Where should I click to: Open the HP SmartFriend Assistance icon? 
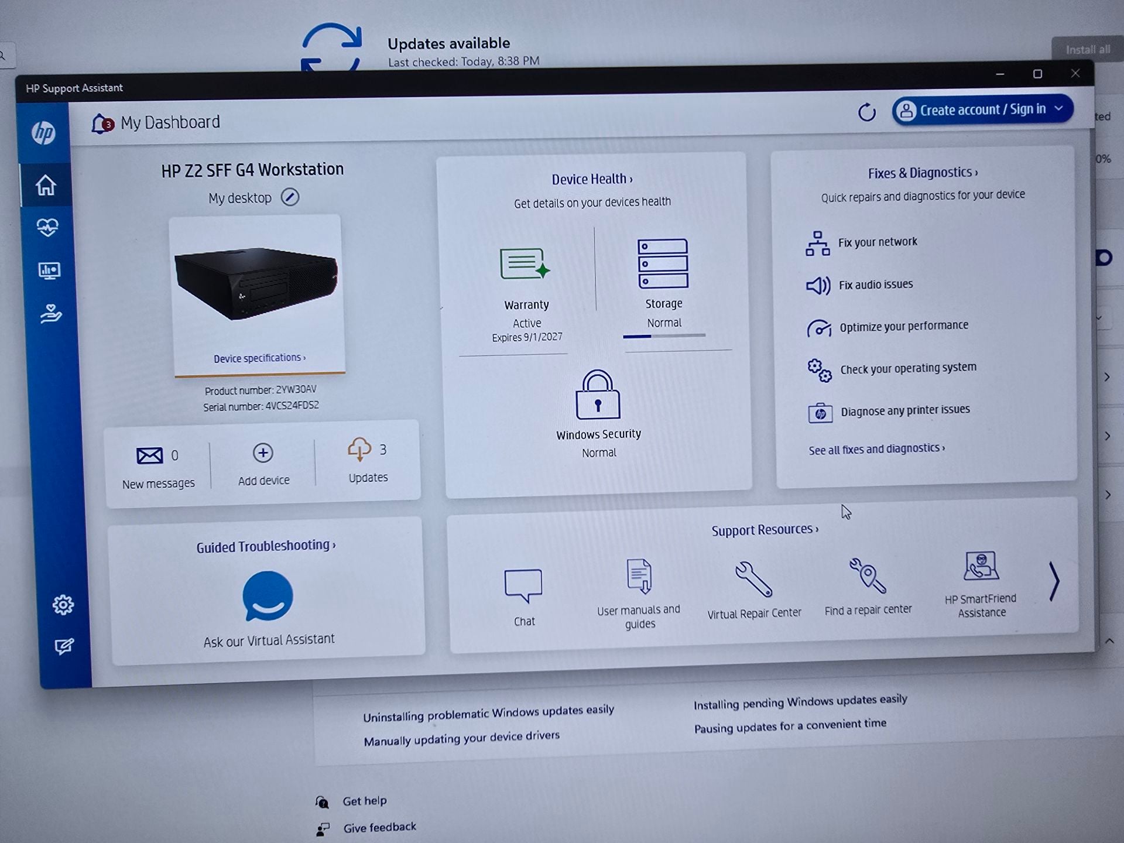click(981, 566)
